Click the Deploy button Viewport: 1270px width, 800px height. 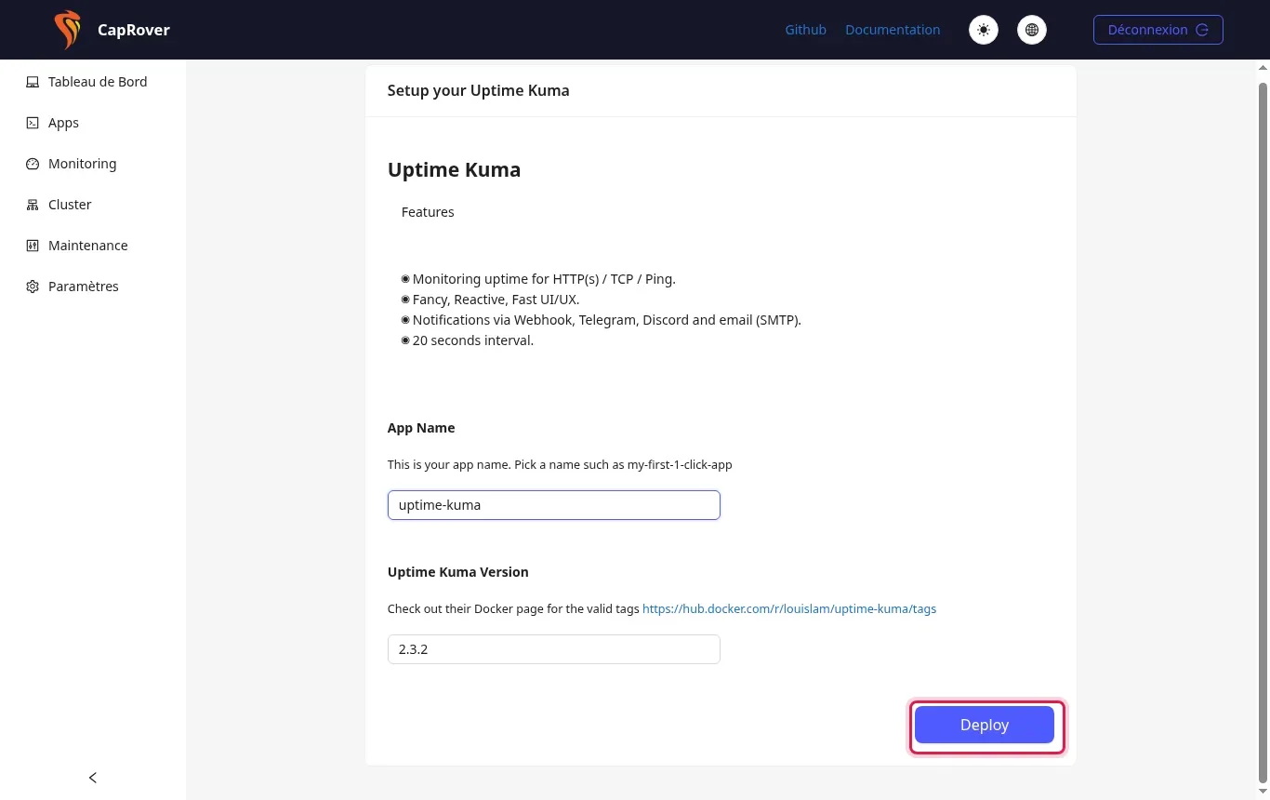(x=985, y=725)
